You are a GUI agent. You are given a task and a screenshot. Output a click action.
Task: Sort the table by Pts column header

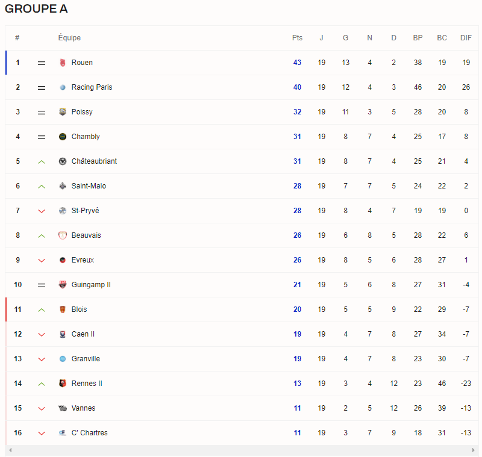[297, 38]
